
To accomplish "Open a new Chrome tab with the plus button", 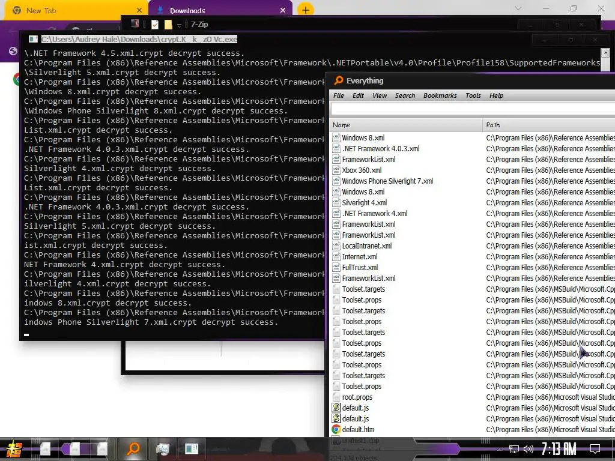I will [306, 10].
